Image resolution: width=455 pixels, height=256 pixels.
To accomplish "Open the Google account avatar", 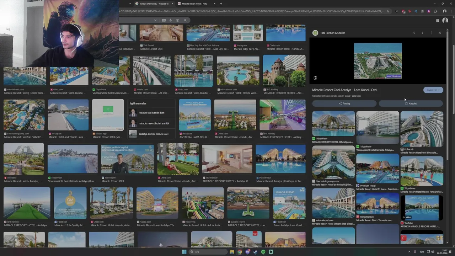I will [x=445, y=20].
